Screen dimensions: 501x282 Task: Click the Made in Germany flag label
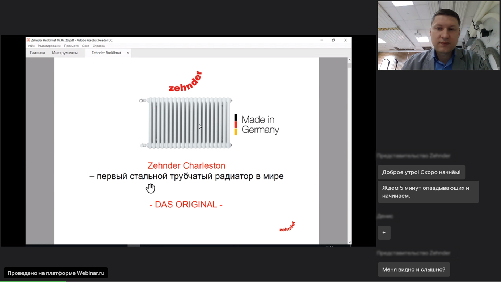257,125
